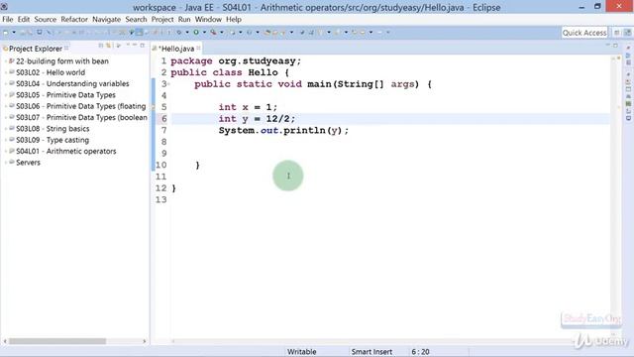Open the Navigate menu
This screenshot has width=634, height=357.
point(106,20)
